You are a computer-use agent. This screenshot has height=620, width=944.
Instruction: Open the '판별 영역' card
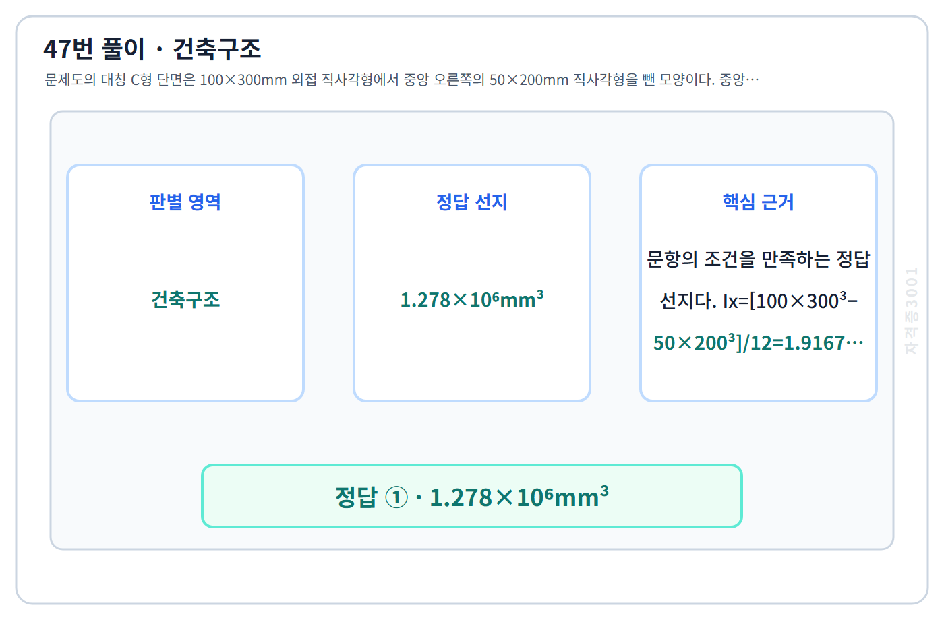(185, 283)
